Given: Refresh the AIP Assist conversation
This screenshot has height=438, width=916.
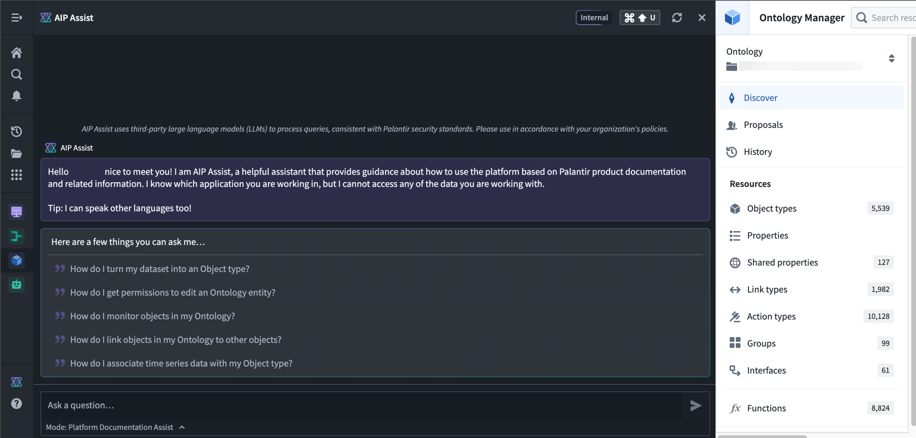Looking at the screenshot, I should [x=677, y=18].
